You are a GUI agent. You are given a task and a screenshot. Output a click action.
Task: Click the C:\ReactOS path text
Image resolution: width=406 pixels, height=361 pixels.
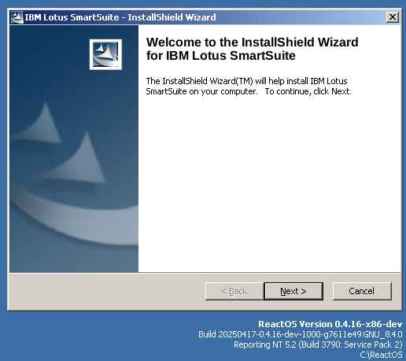point(381,355)
